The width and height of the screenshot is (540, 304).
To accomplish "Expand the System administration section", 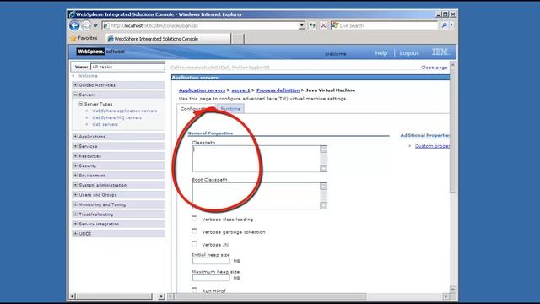I will (x=75, y=185).
